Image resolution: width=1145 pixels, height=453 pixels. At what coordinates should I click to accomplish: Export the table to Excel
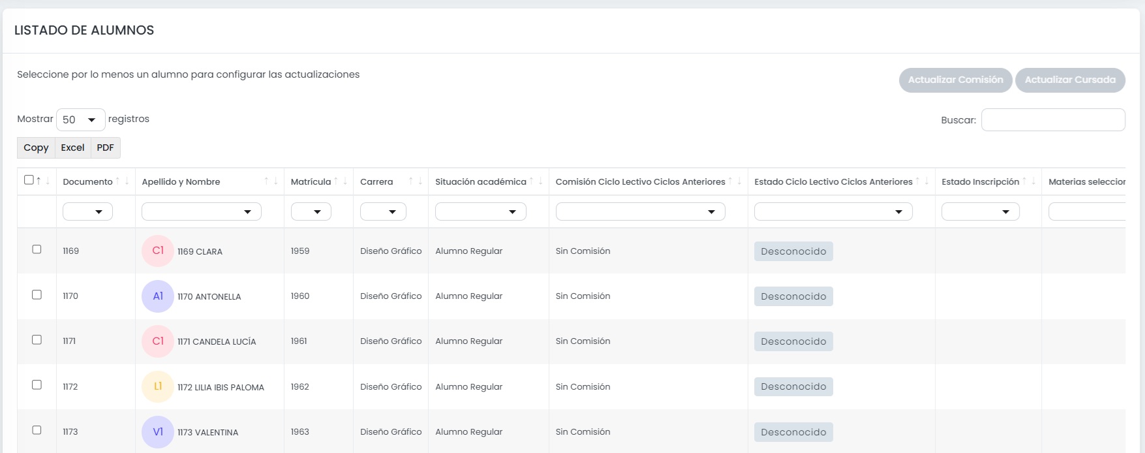pyautogui.click(x=72, y=148)
